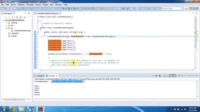Click the Open Perspective icon
200x112 pixels.
(186, 9)
